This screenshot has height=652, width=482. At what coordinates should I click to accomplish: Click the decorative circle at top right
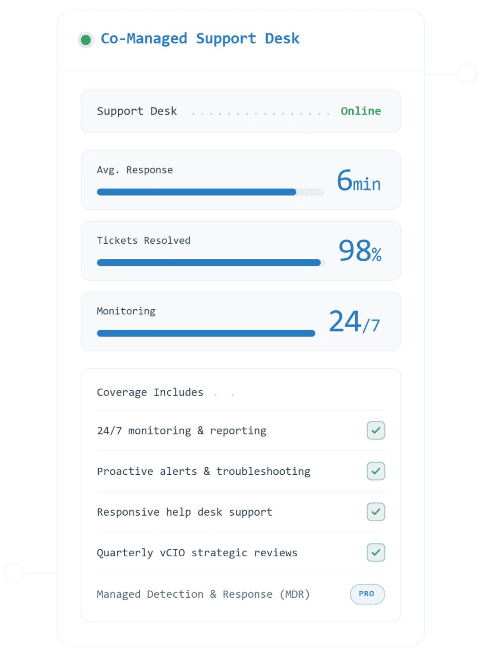tap(467, 74)
